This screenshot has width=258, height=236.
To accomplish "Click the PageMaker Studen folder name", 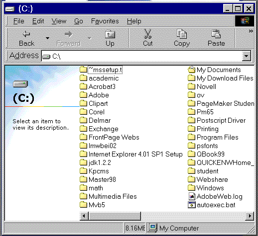I will (225, 103).
